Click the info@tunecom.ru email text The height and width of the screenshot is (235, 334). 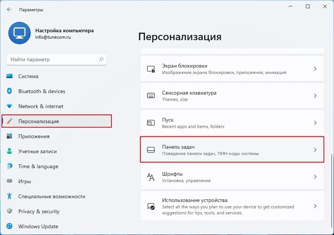click(x=53, y=37)
